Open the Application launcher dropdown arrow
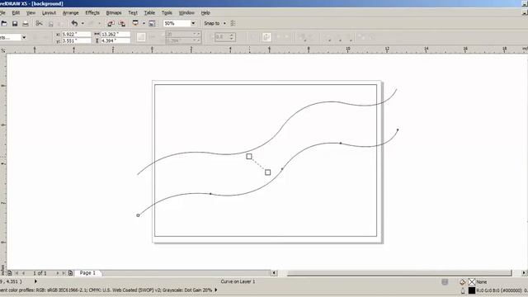Image resolution: width=528 pixels, height=297 pixels. [x=144, y=23]
